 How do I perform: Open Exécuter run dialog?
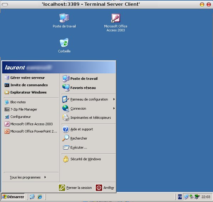click(78, 147)
